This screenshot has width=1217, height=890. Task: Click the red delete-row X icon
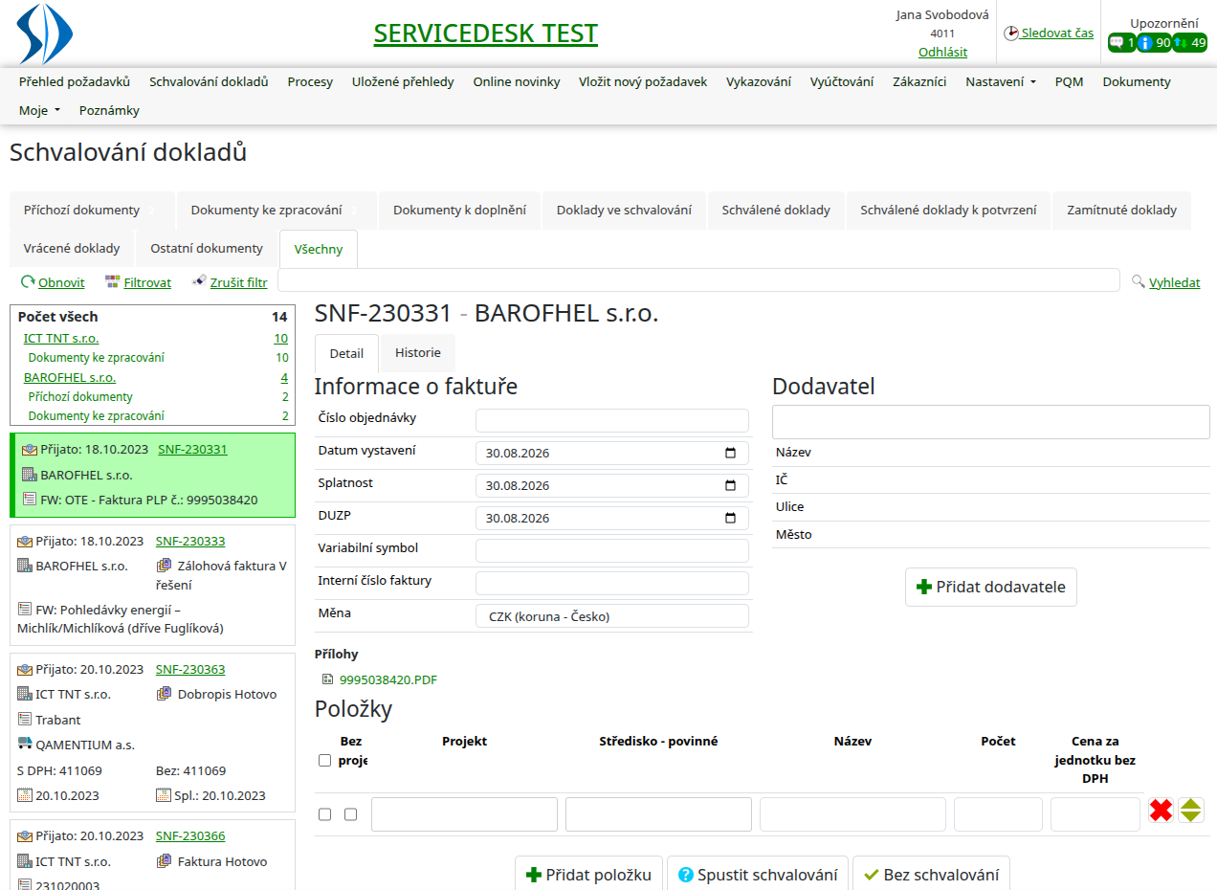(1161, 811)
